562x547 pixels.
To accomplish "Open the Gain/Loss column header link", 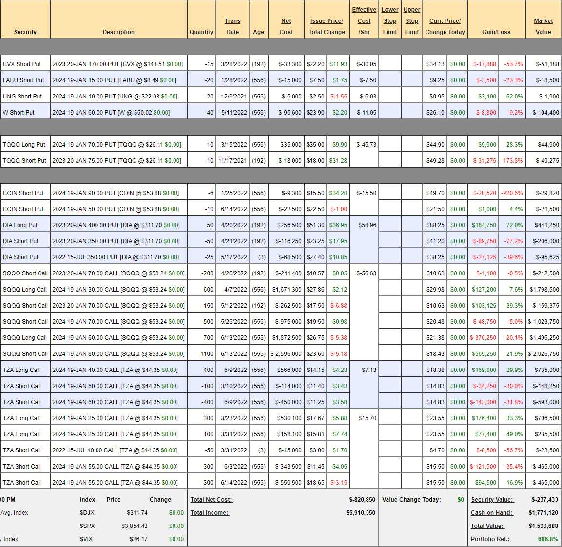I will 496,32.
